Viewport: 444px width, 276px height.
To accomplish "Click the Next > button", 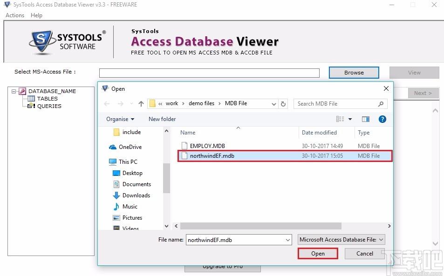I will click(x=423, y=93).
